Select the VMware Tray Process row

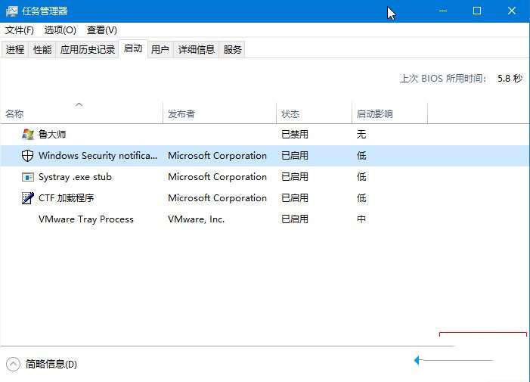(265, 219)
